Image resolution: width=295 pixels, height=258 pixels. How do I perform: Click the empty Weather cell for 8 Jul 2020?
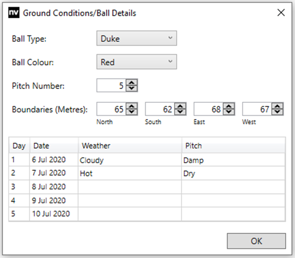click(130, 187)
